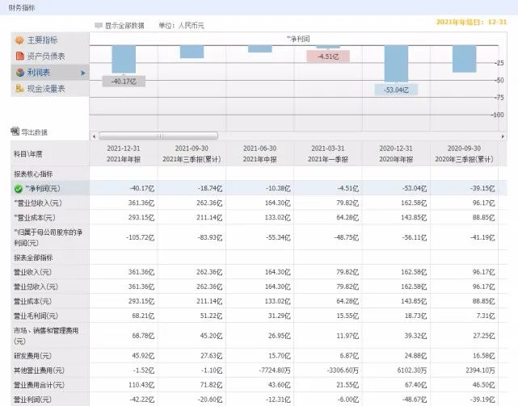Select the 2021-03-31 一季报 column header
518x406 pixels.
click(x=328, y=154)
